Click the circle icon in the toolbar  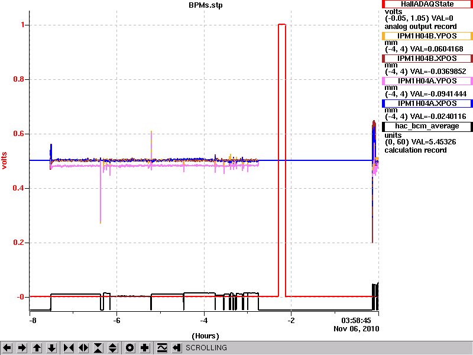(129, 348)
